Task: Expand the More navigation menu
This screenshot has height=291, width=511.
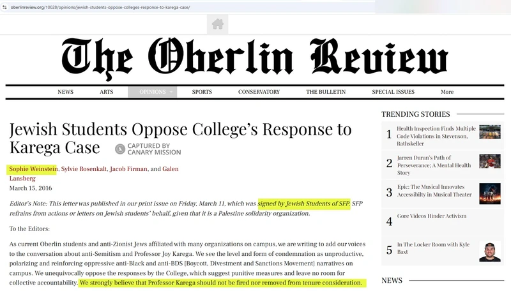Action: (446, 92)
